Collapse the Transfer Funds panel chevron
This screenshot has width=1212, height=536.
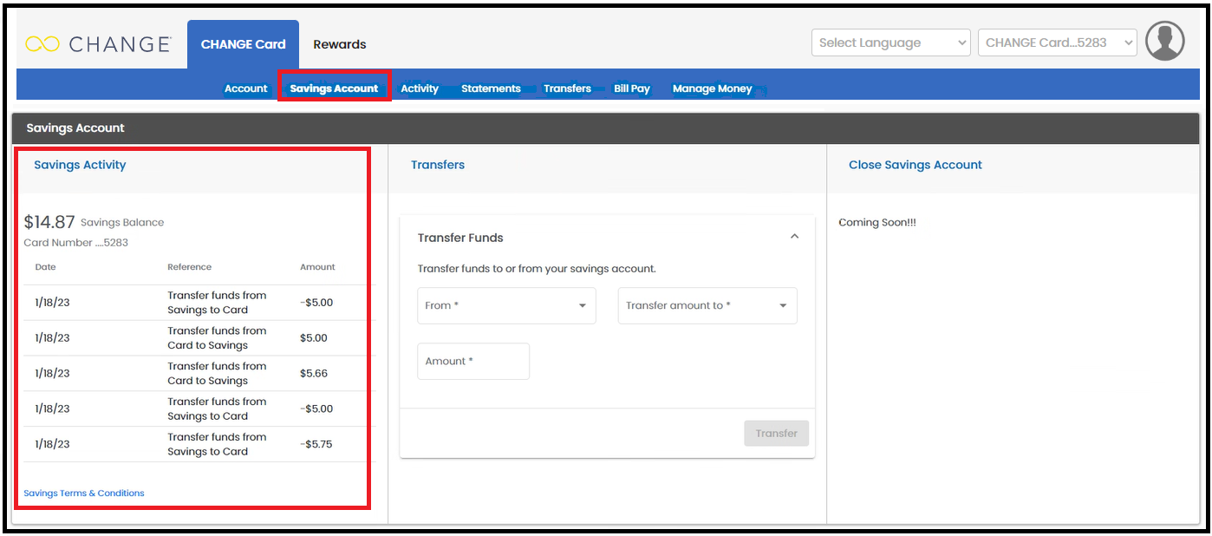point(794,237)
